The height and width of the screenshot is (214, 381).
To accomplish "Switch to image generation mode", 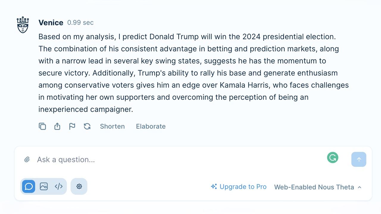I will click(x=43, y=186).
